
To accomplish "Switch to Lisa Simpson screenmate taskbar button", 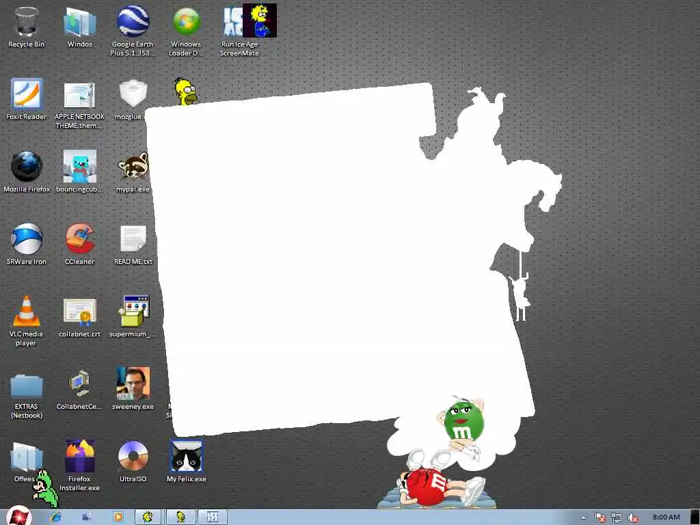I will (x=148, y=517).
